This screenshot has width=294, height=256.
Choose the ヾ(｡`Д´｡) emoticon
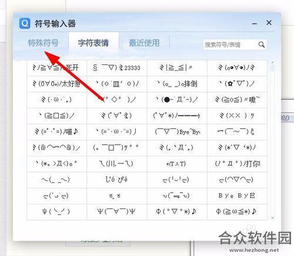point(177,148)
